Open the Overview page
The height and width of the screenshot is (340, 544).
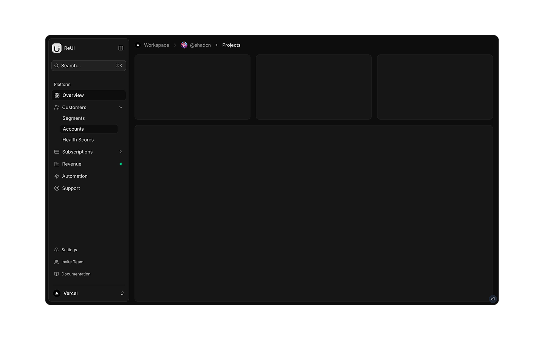[89, 95]
